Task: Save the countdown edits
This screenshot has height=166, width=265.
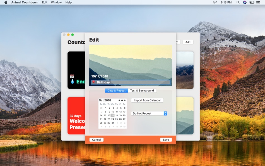Action: 166,140
